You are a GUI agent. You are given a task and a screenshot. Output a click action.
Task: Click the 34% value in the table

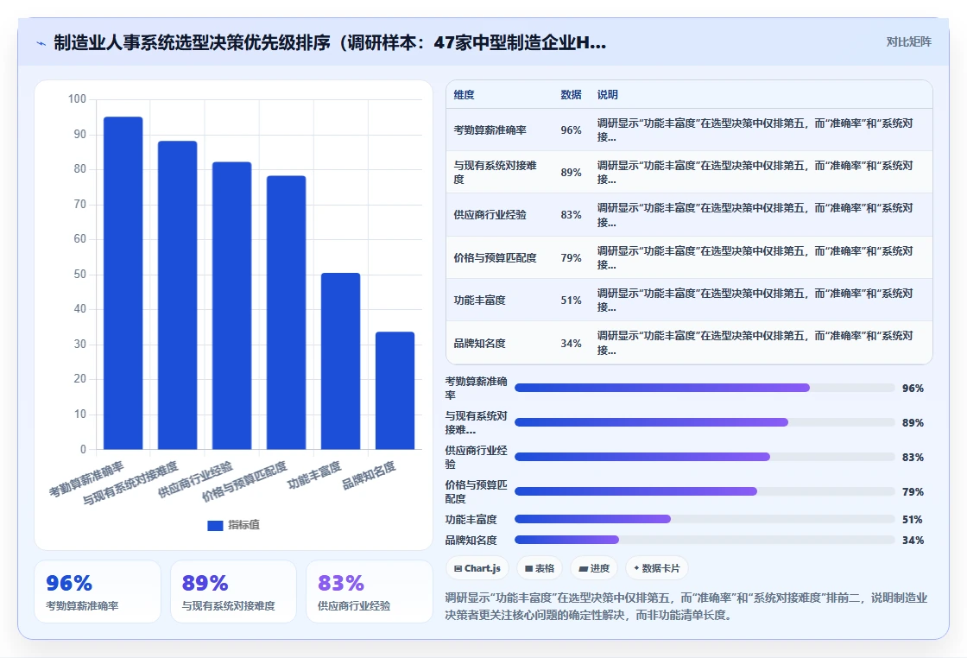[x=571, y=344]
